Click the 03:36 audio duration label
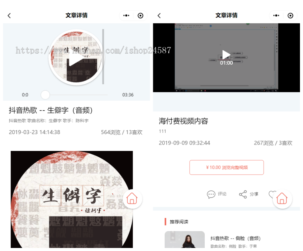 point(128,95)
